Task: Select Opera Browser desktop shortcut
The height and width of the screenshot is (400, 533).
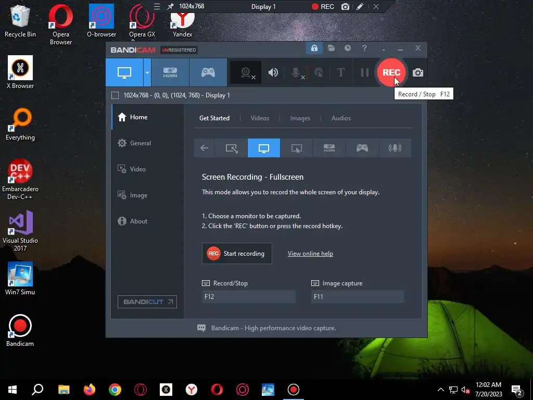Action: point(61,24)
